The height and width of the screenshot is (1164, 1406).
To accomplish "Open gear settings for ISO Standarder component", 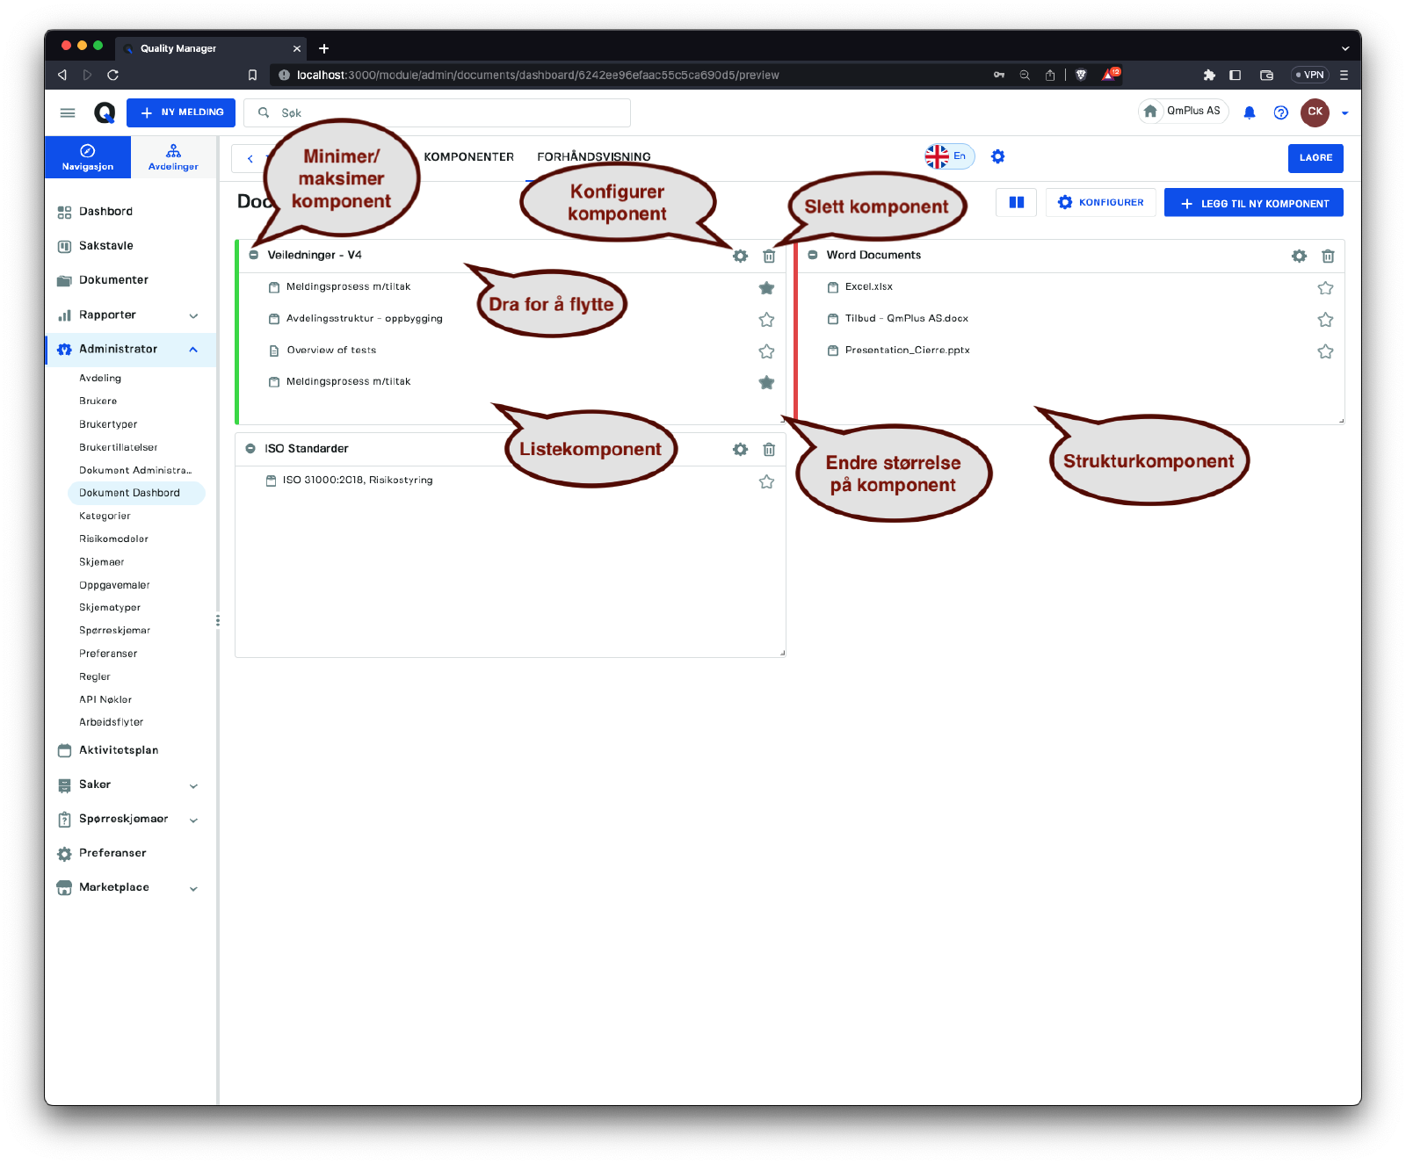I will point(740,450).
